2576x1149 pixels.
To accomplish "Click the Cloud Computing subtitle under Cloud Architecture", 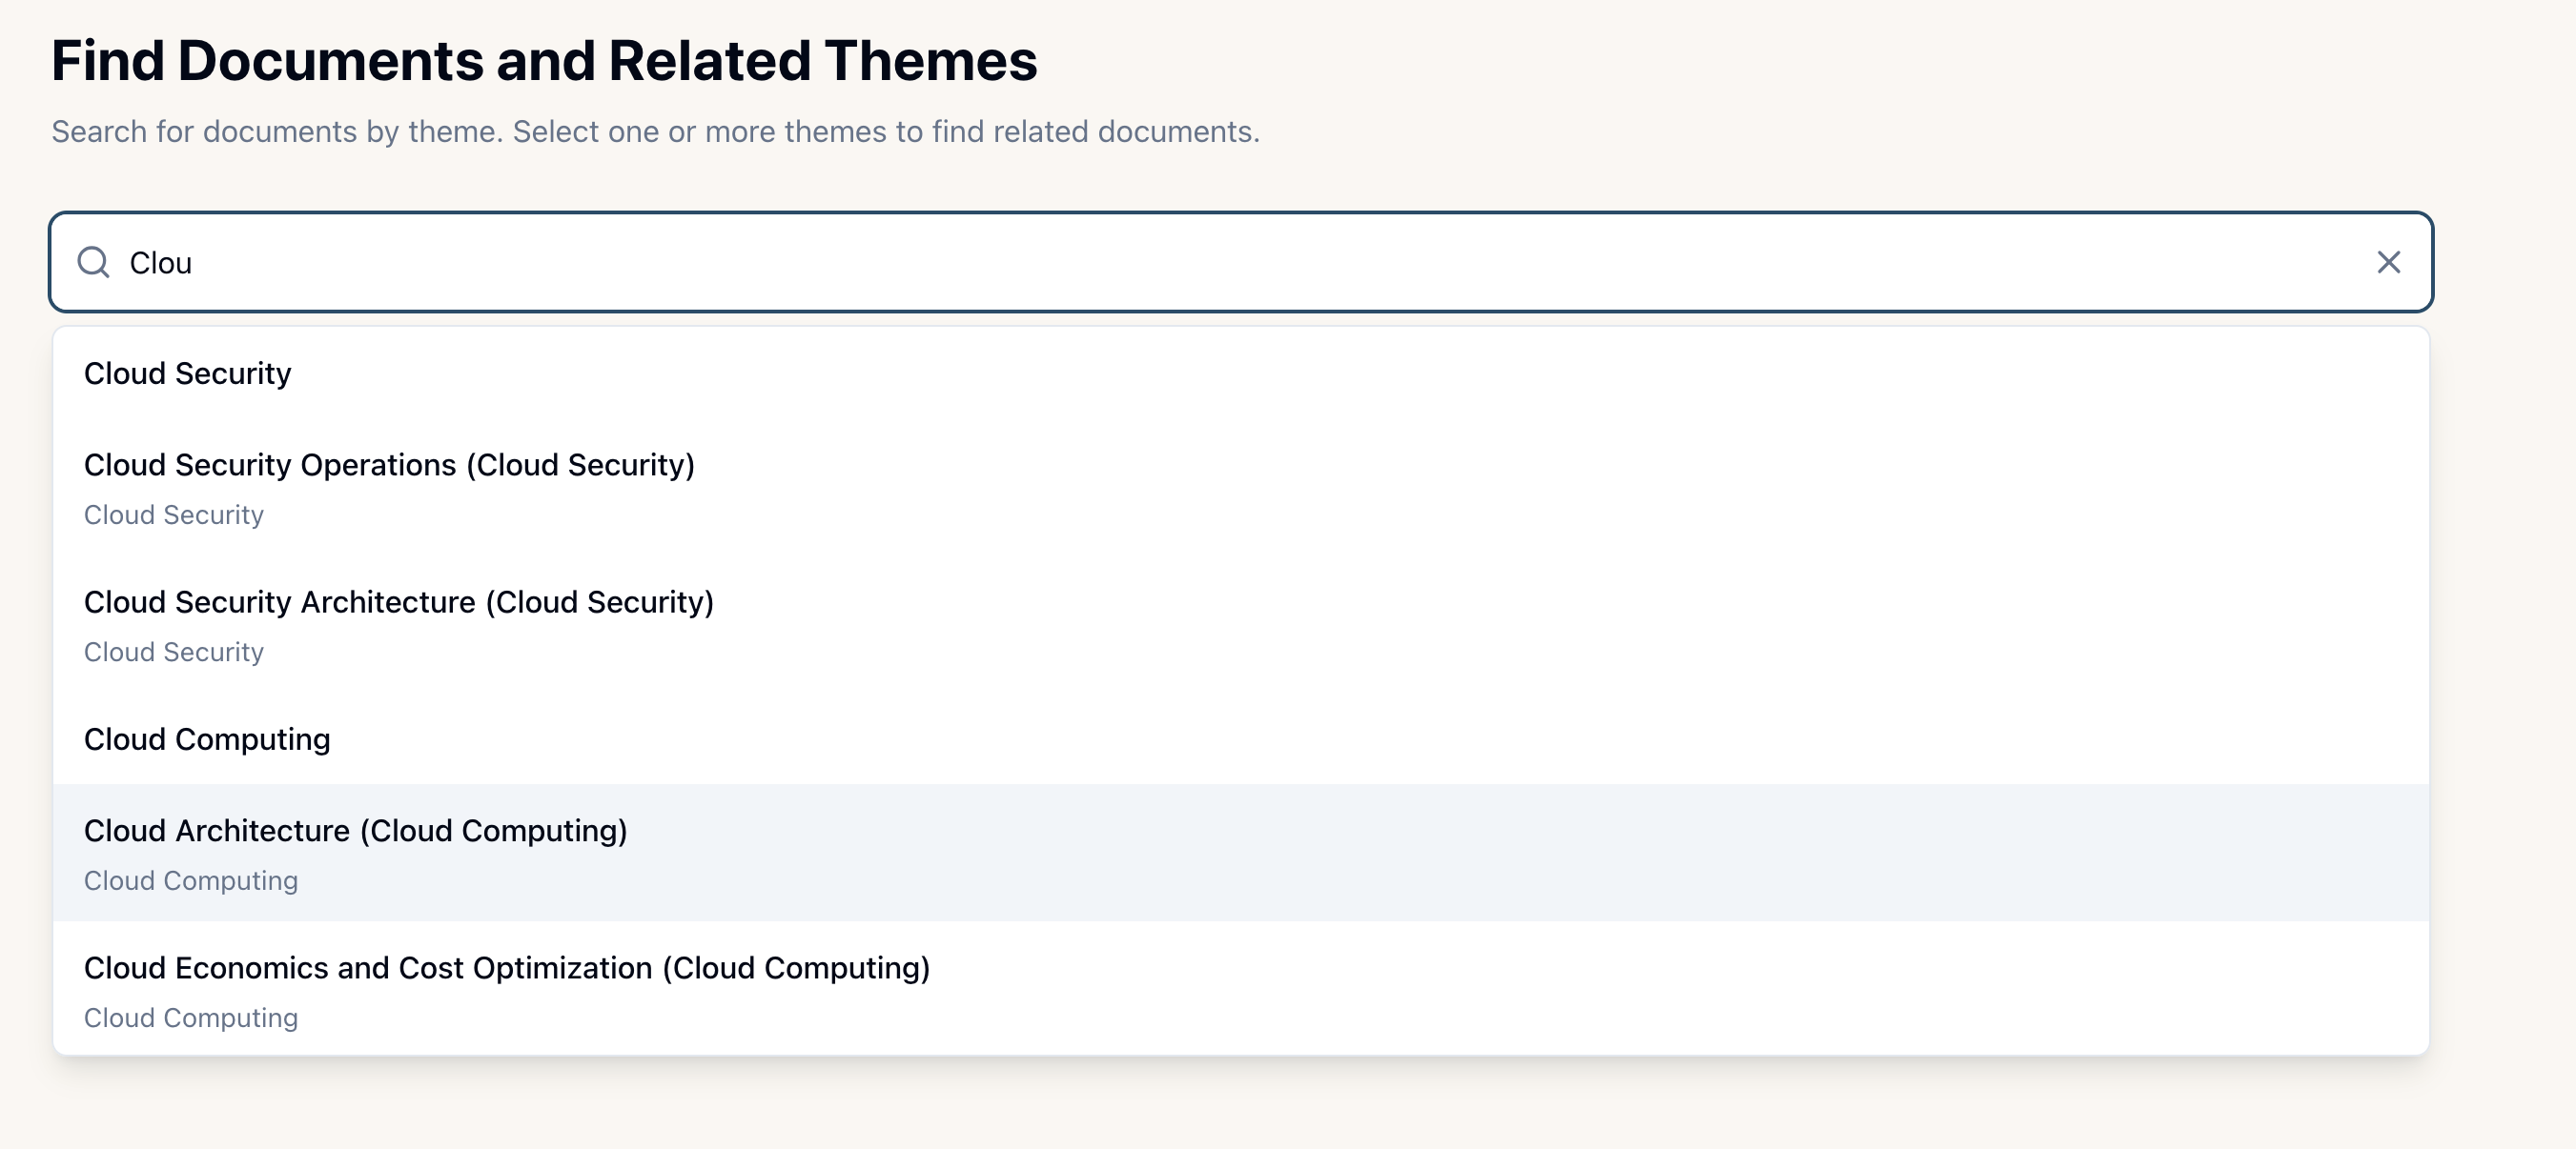I will (x=191, y=880).
